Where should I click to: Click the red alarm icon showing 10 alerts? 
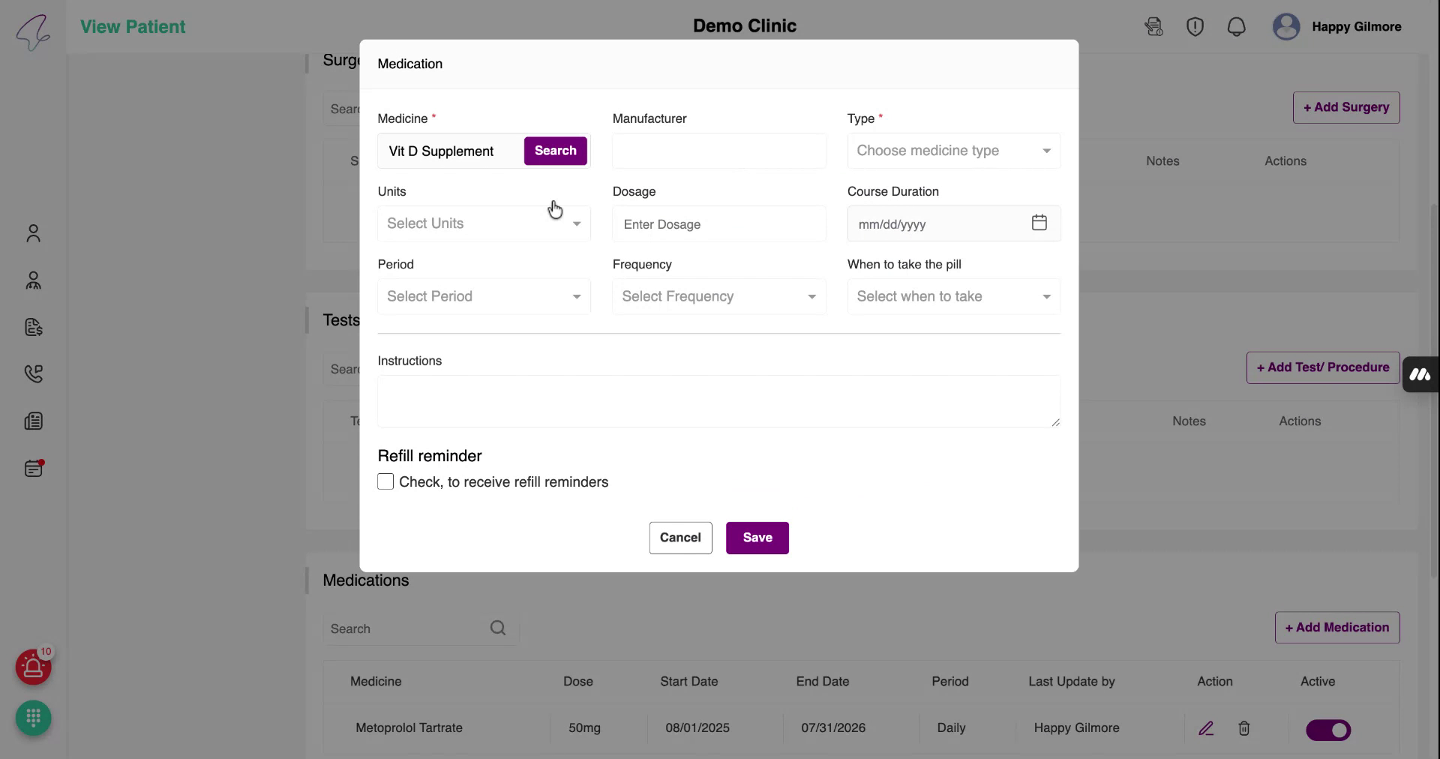(x=33, y=667)
